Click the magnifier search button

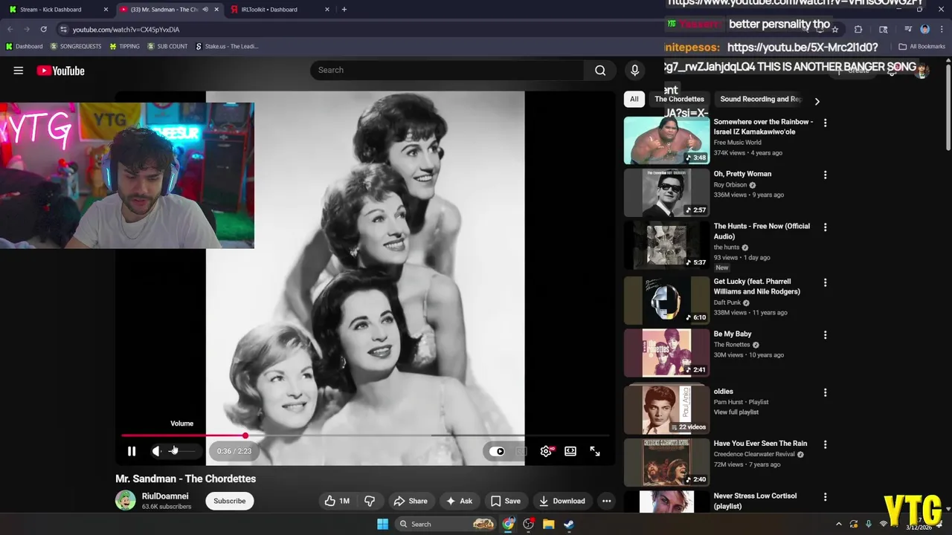599,70
